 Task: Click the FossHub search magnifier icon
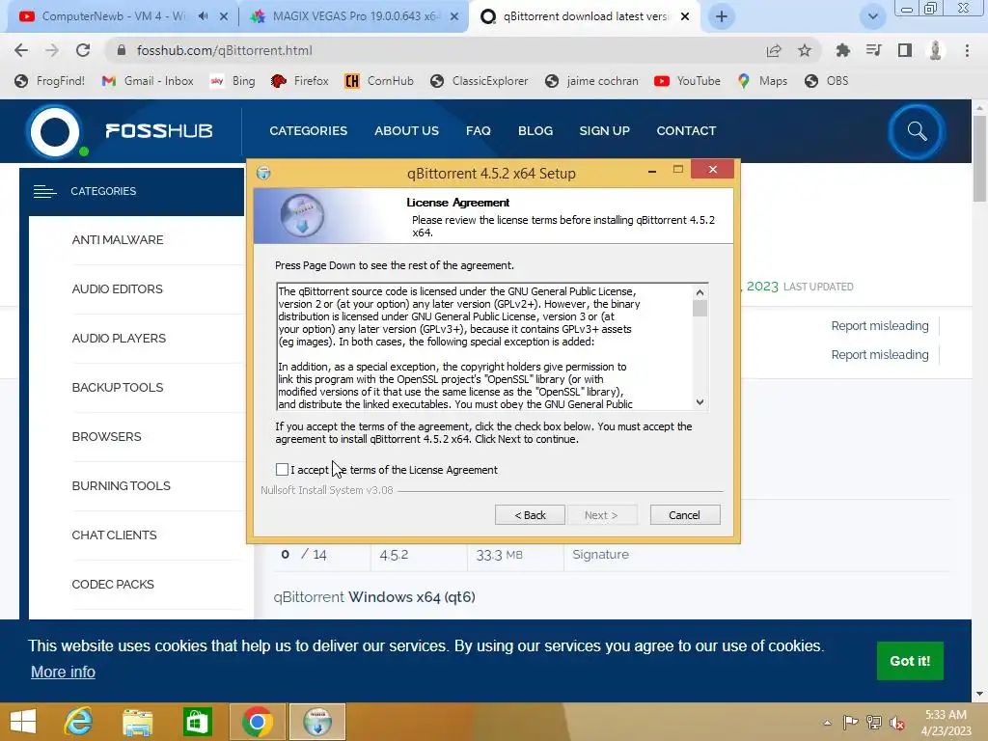[x=917, y=131]
